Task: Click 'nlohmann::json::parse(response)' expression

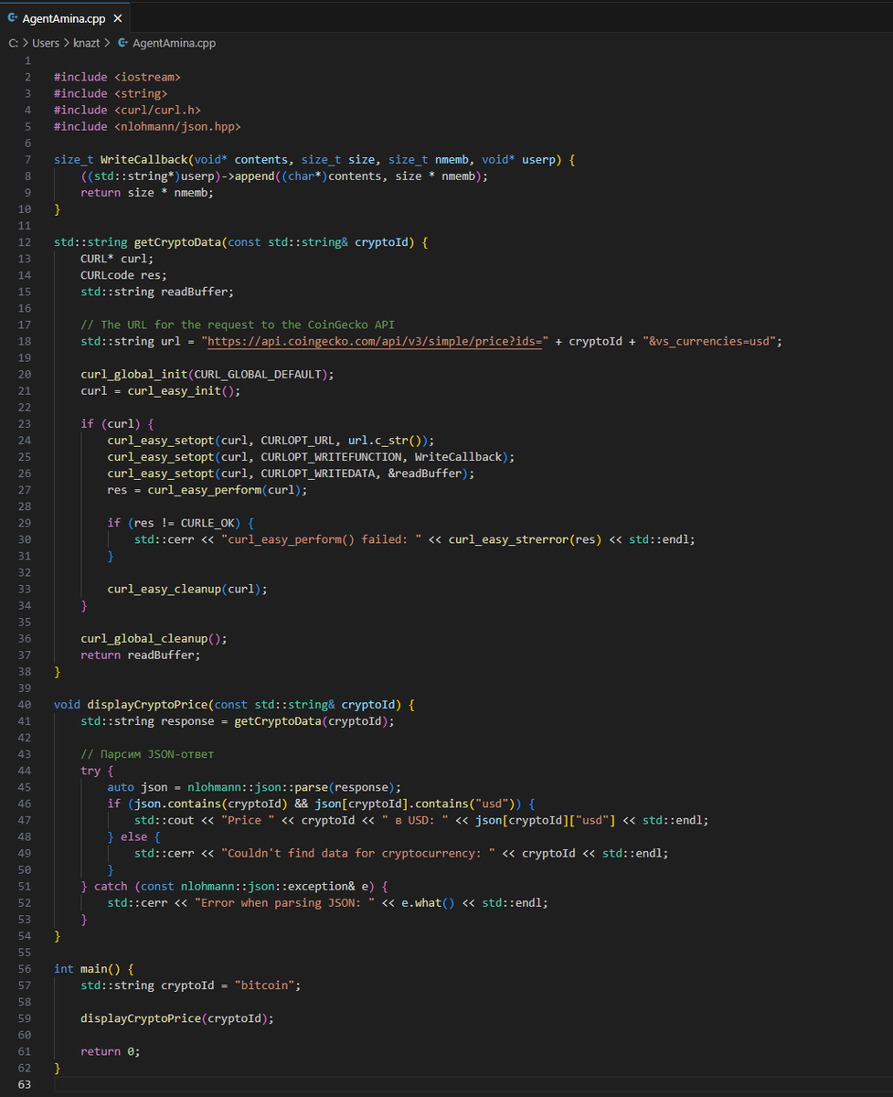Action: 292,787
